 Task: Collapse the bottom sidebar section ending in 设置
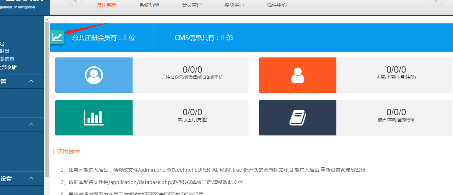pos(31,179)
